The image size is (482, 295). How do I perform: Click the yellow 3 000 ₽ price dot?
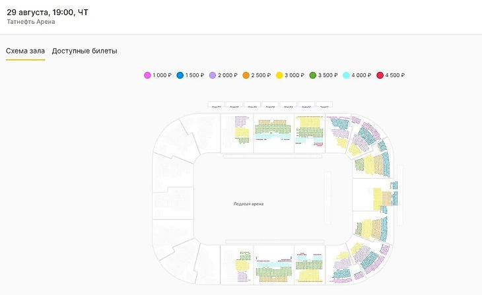280,75
